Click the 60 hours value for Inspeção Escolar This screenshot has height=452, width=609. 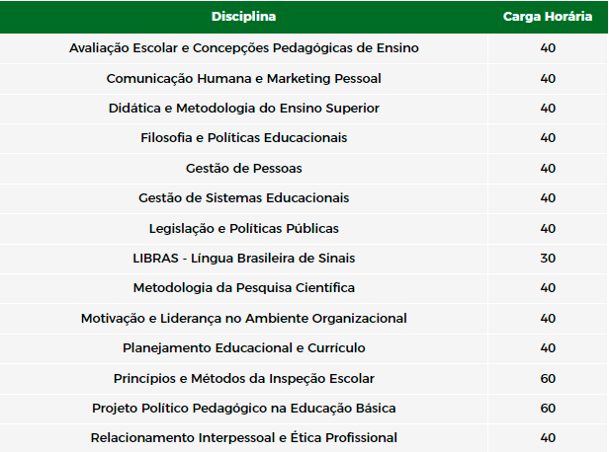(x=548, y=378)
